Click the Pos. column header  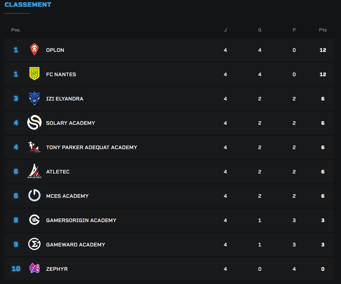point(16,30)
